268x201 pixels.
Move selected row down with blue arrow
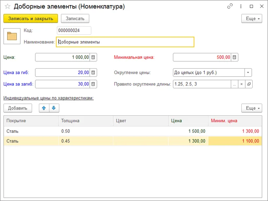(54, 108)
